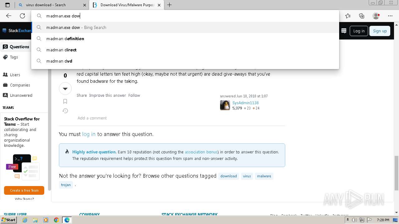Open a new browser tab
This screenshot has height=224, width=399.
point(170,5)
